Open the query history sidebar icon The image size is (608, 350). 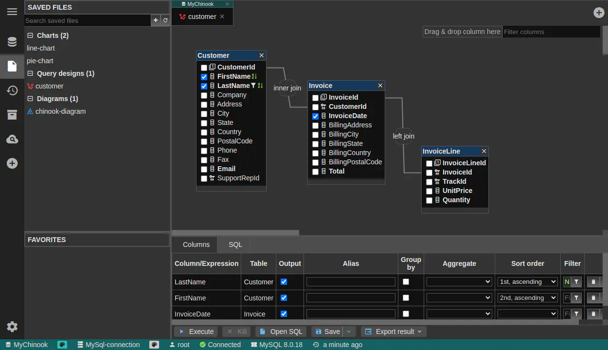tap(12, 90)
